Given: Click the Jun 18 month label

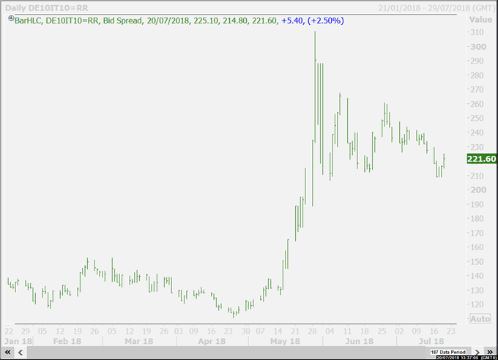Looking at the screenshot, I should 359,341.
